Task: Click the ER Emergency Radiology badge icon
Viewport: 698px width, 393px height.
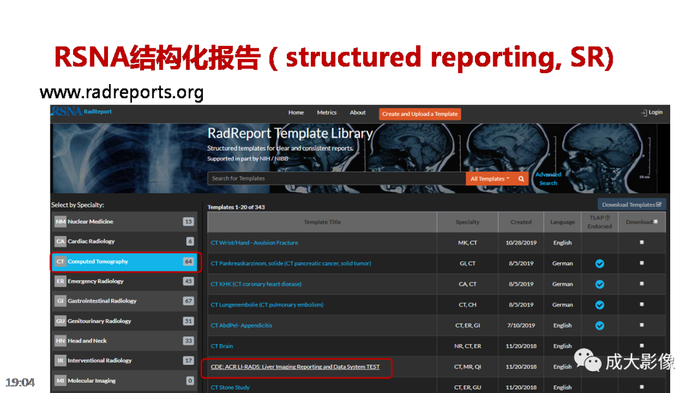Action: tap(60, 281)
